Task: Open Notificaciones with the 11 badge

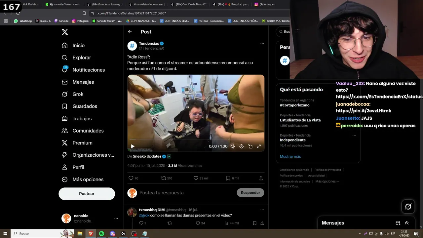Action: (x=83, y=70)
